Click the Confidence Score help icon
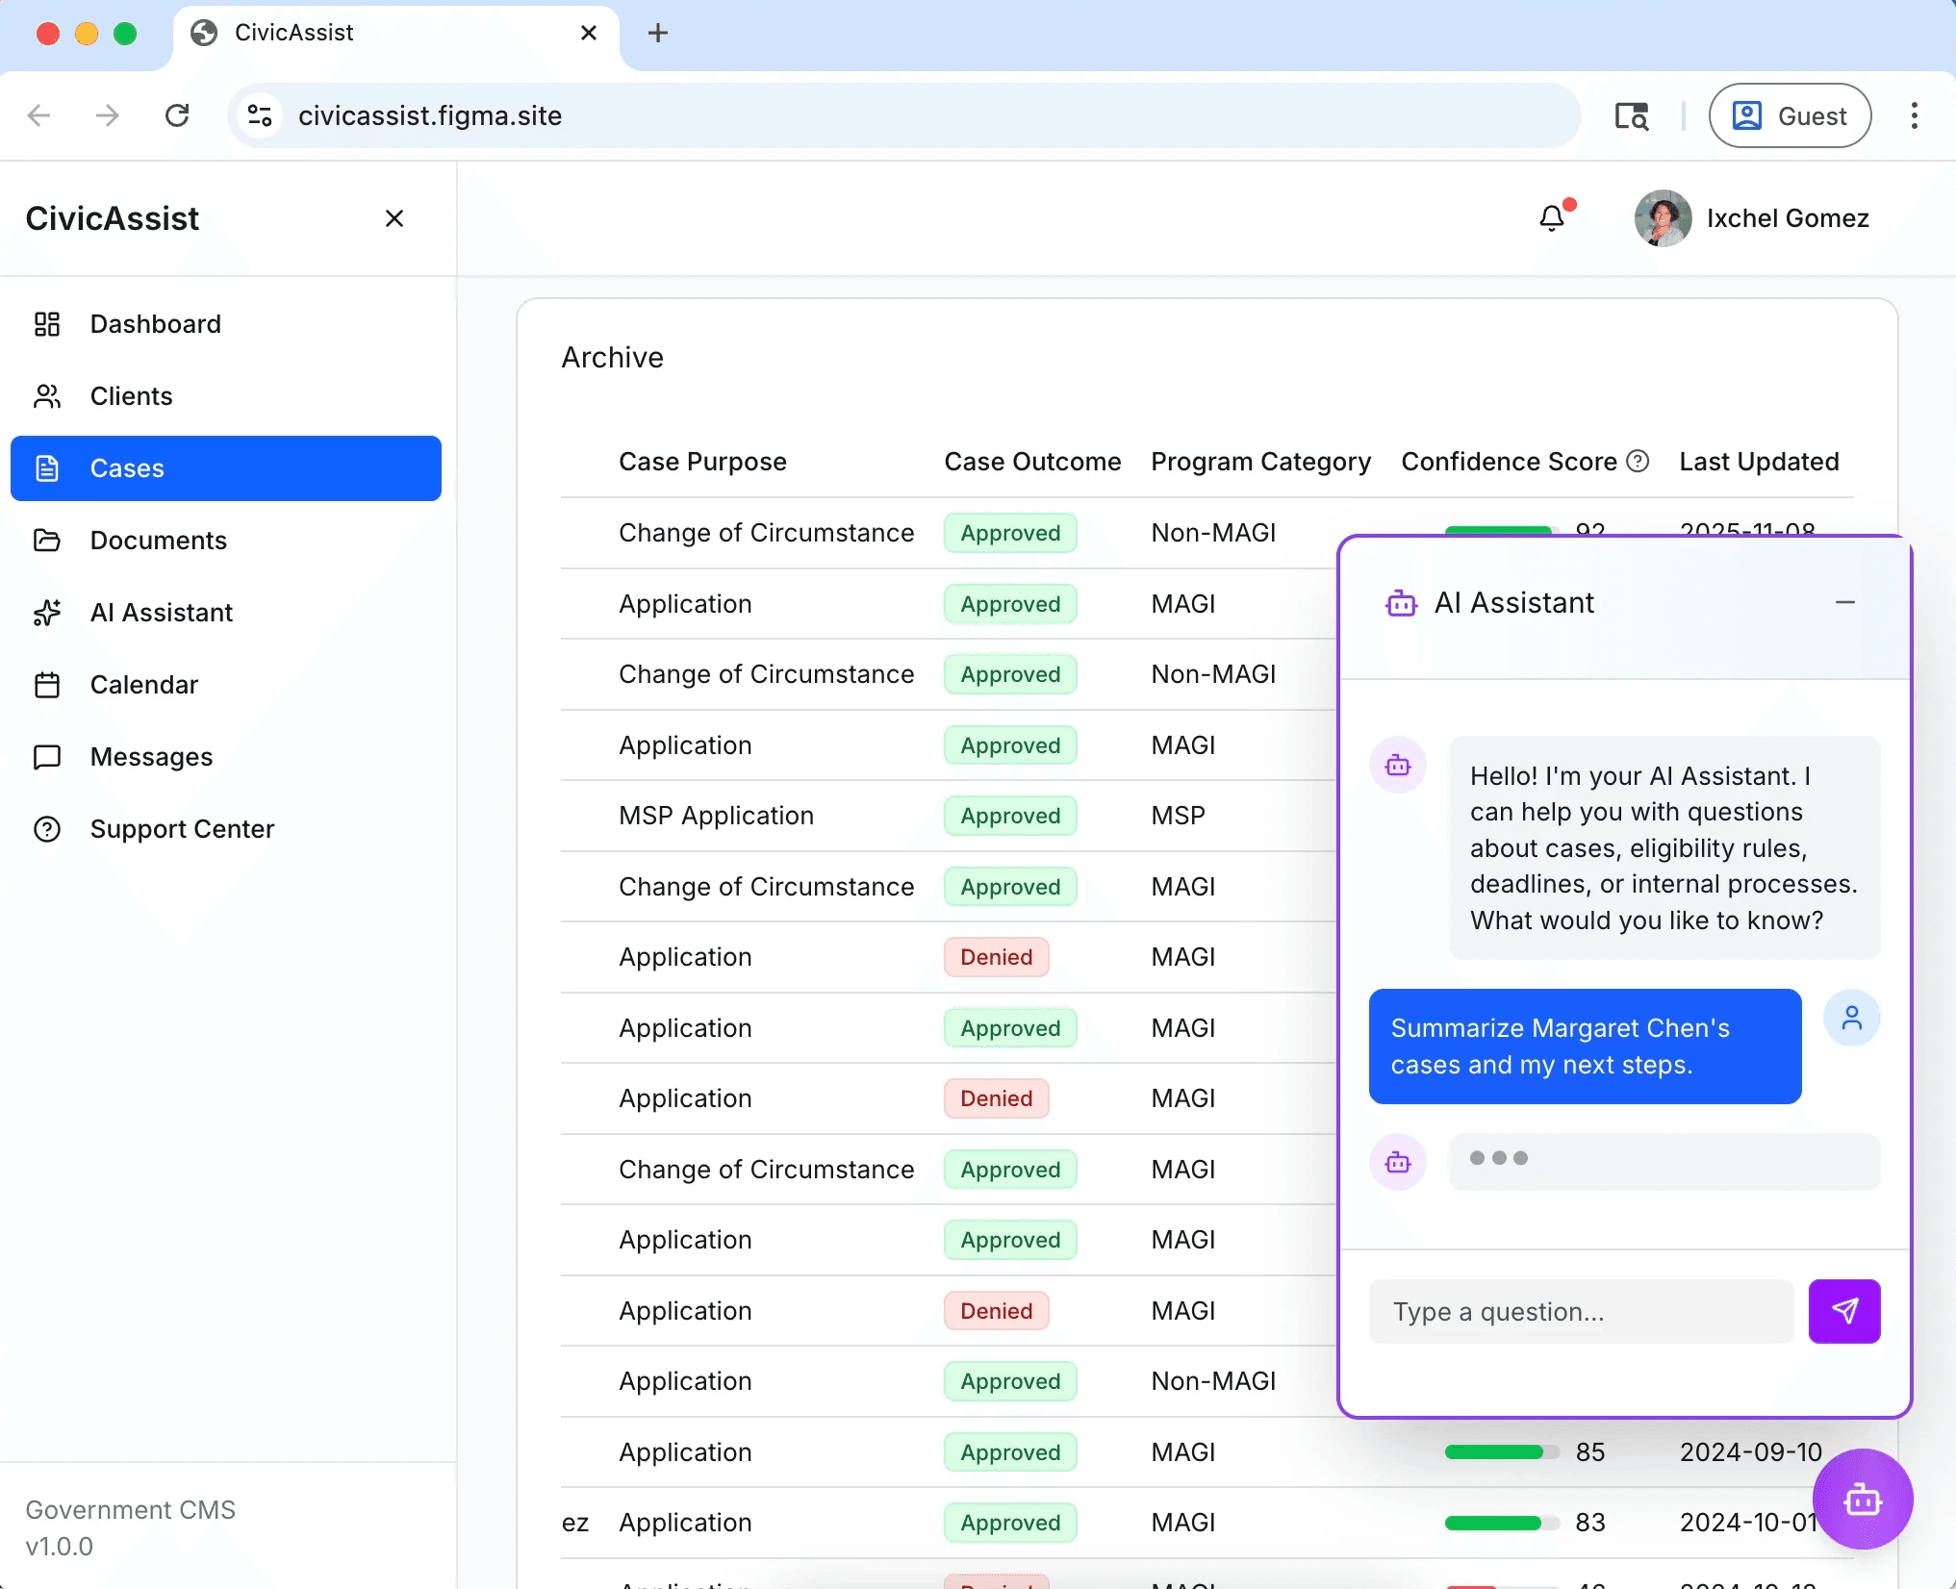The image size is (1956, 1589). pyautogui.click(x=1638, y=462)
